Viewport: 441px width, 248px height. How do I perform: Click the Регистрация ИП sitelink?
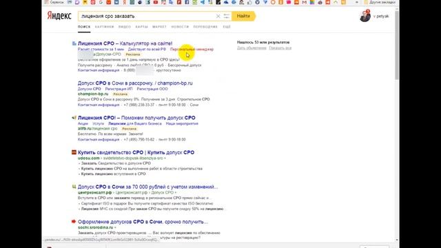pyautogui.click(x=119, y=89)
